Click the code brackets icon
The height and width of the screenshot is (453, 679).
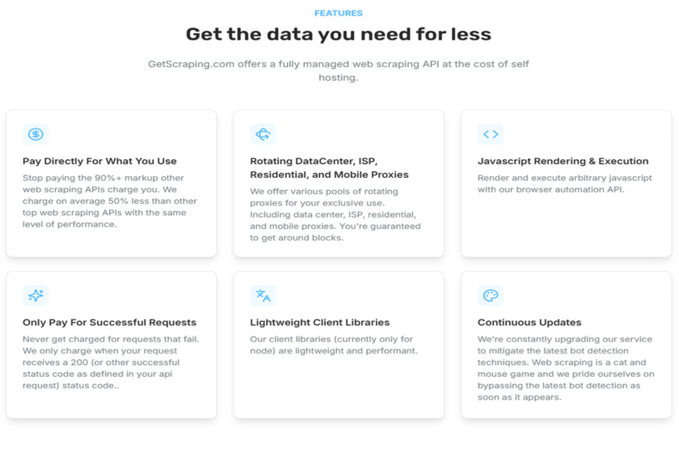tap(491, 134)
